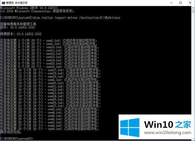Click the Microsoft Windows version line at top
The height and width of the screenshot is (141, 195).
29,8
